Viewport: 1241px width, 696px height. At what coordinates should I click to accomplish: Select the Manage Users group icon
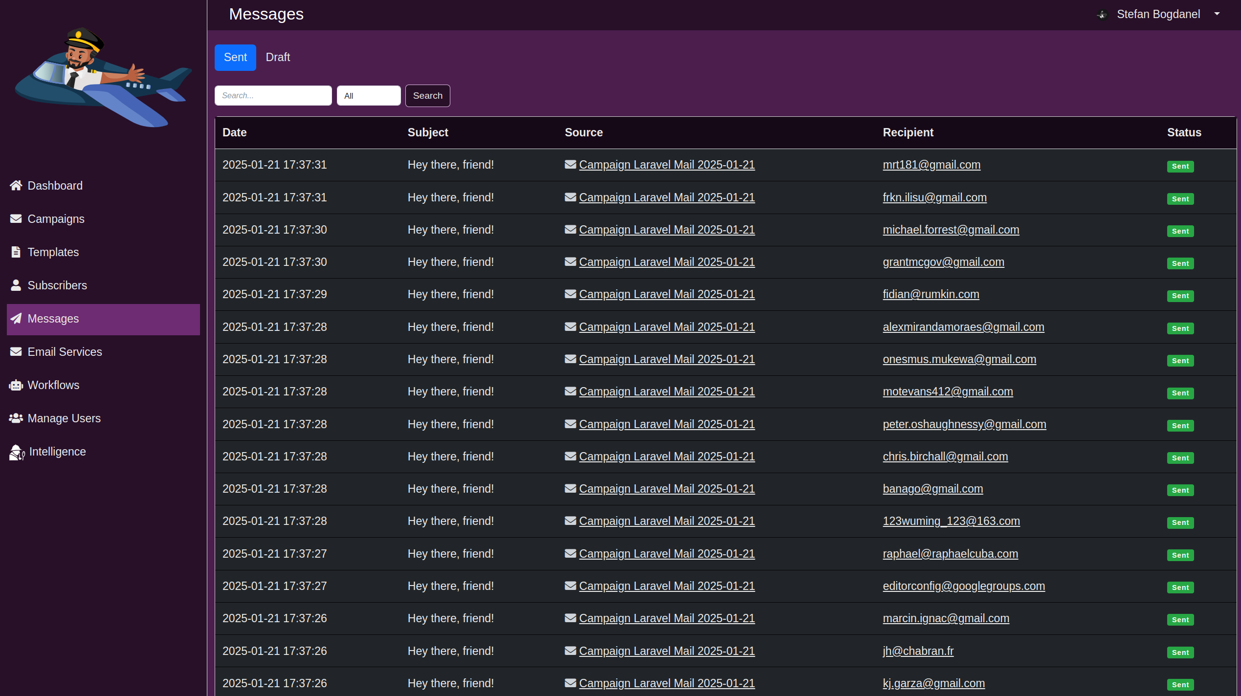(16, 418)
